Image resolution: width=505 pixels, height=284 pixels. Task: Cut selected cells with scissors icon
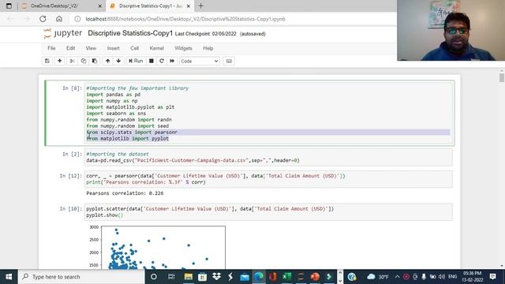[72, 61]
